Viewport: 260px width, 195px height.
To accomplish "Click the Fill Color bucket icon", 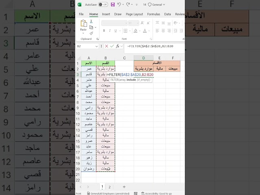I will [x=135, y=31].
